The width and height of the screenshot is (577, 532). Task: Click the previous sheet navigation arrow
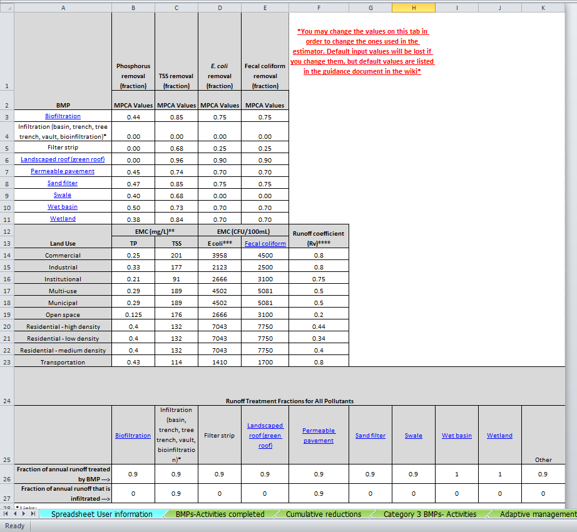pos(15,514)
